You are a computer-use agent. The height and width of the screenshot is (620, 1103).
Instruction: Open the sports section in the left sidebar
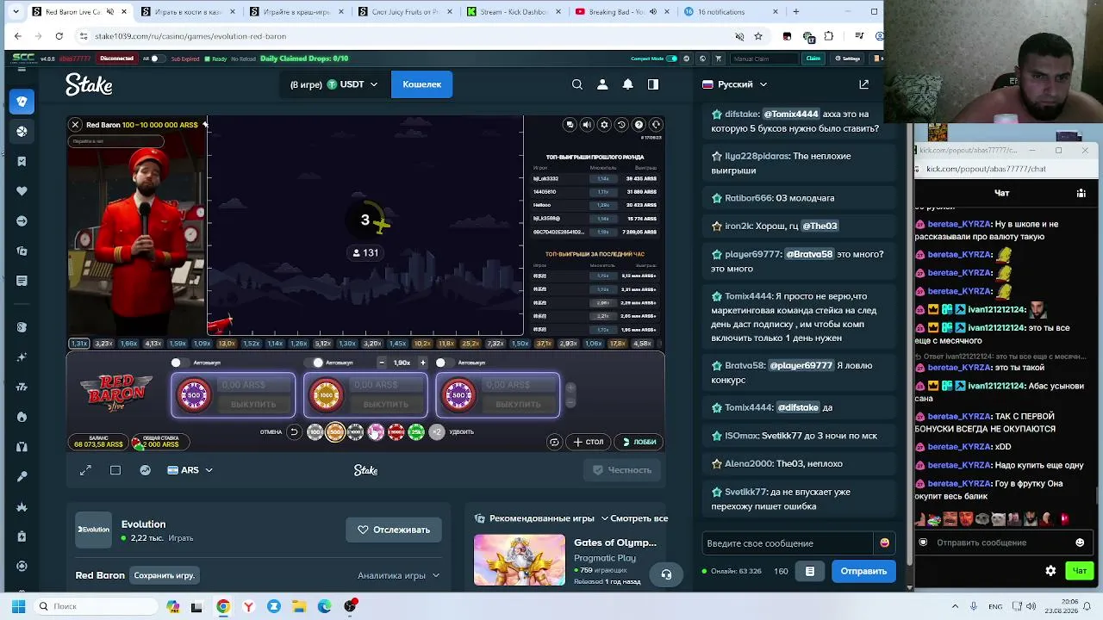[x=22, y=131]
